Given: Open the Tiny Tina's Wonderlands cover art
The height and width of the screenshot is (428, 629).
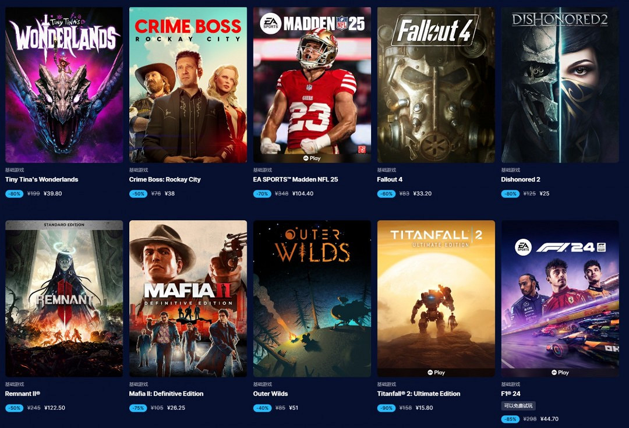Looking at the screenshot, I should pyautogui.click(x=64, y=85).
